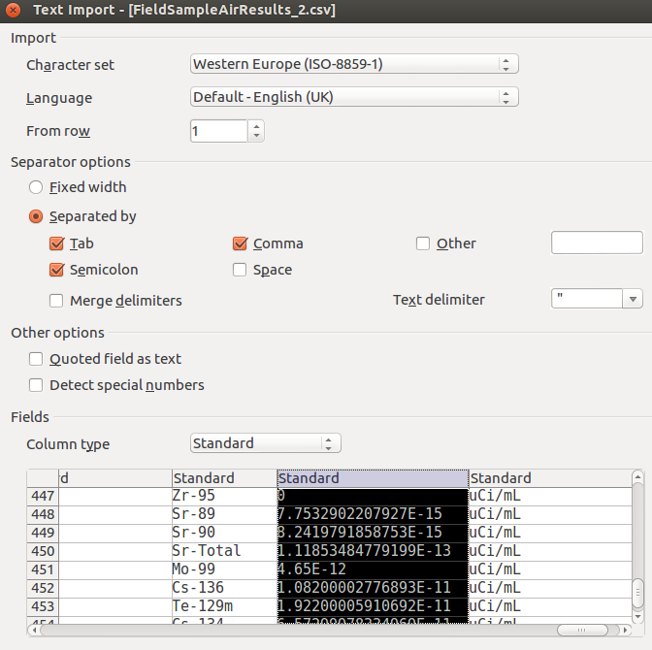Image resolution: width=652 pixels, height=650 pixels.
Task: Increase the From row value with up arrow
Action: [x=256, y=125]
